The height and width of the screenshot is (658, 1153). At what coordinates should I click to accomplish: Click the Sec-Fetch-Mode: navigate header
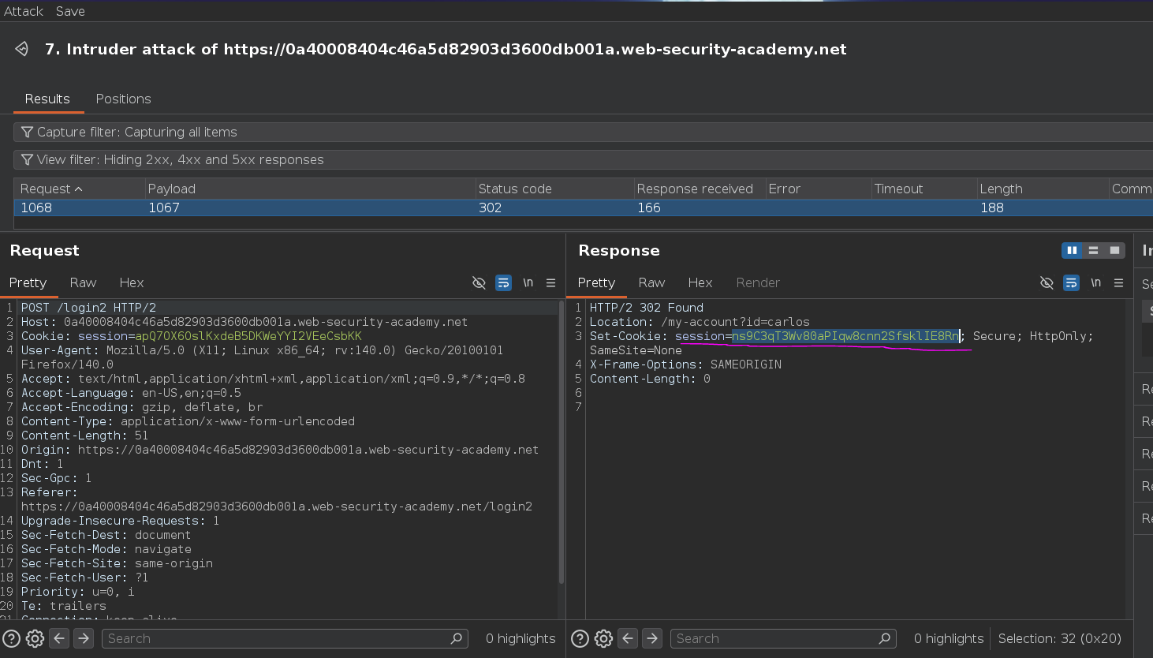pos(106,549)
